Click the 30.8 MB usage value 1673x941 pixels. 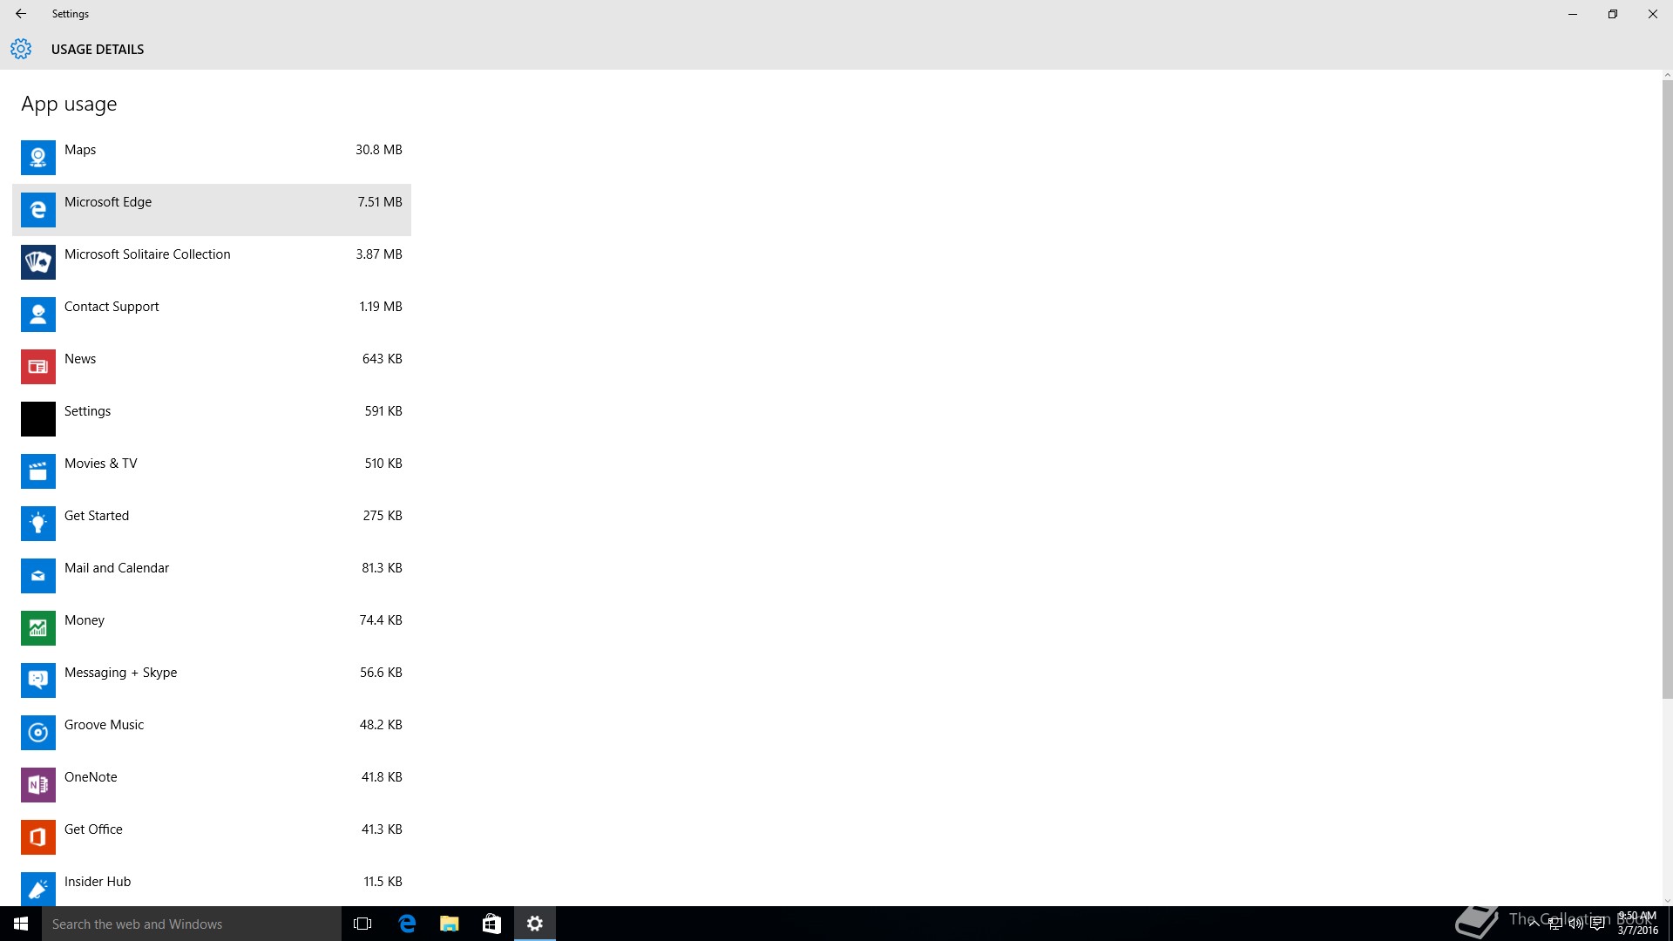379,150
